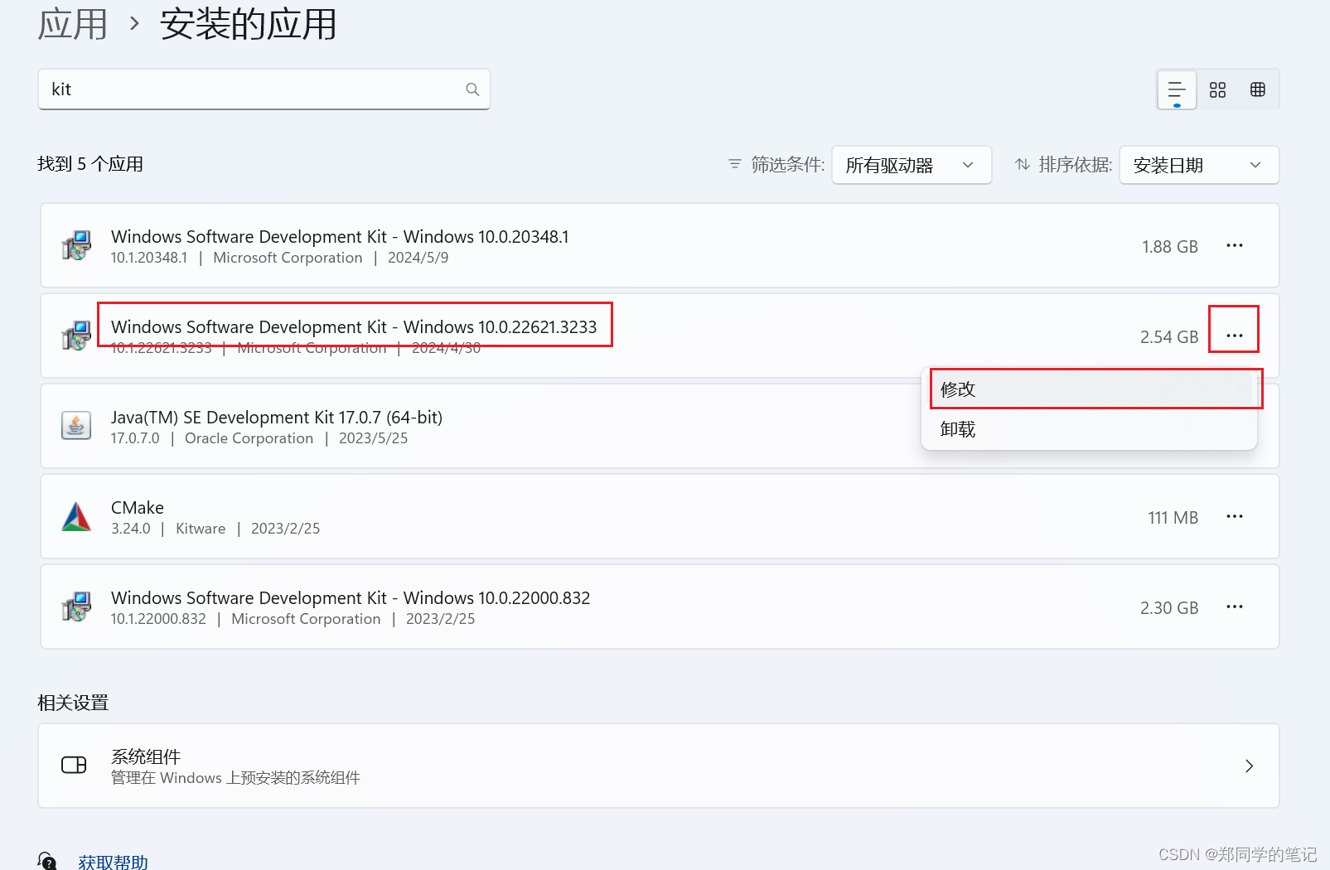Image resolution: width=1330 pixels, height=870 pixels.
Task: Select Windows Software Development Kit 10.0.22000.832 title
Action: click(351, 598)
